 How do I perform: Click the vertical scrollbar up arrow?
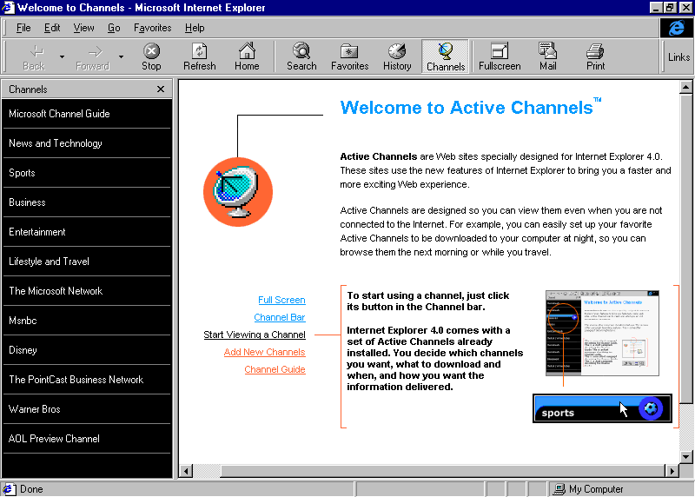685,88
